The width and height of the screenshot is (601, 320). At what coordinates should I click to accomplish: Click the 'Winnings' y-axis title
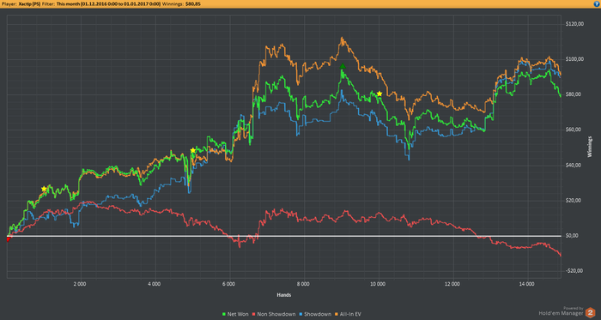point(590,147)
